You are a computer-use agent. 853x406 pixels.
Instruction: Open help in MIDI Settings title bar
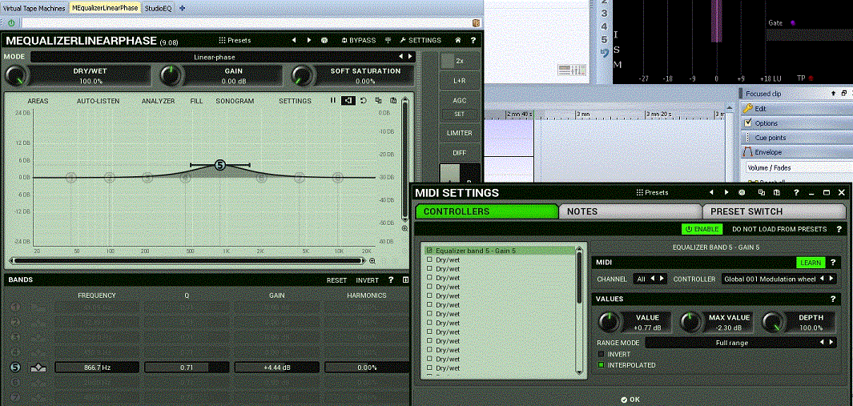pos(796,193)
